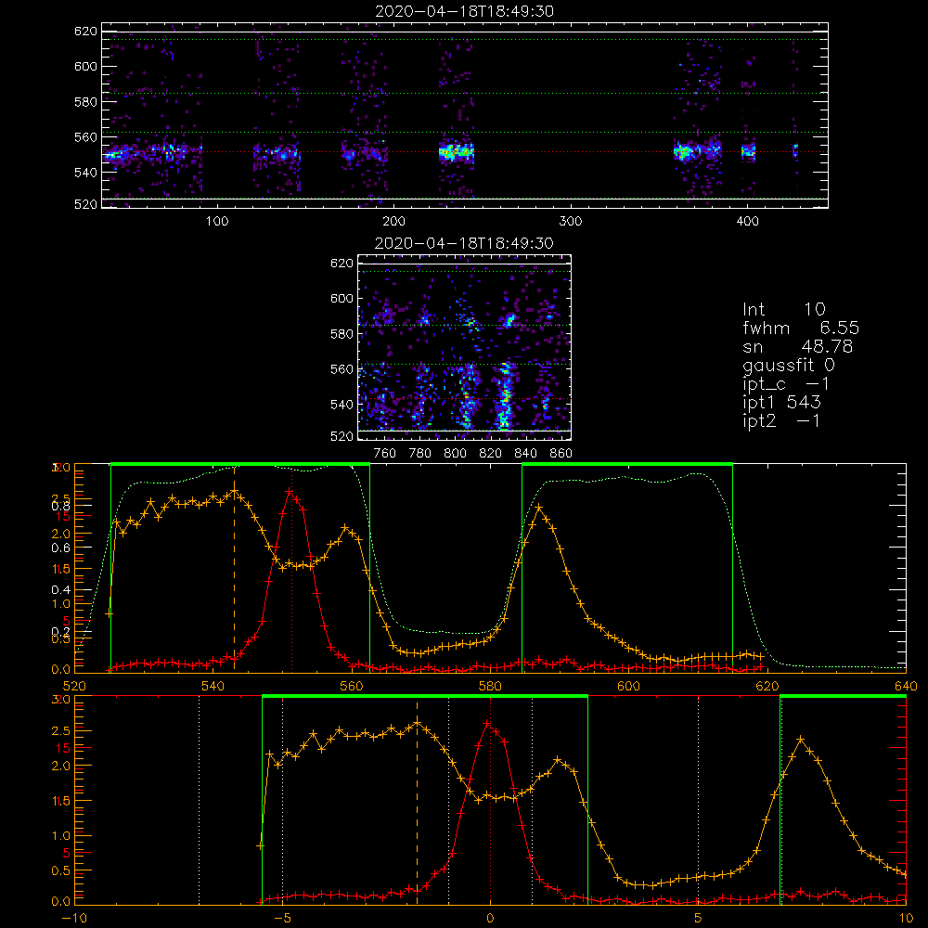Click x-axis label 780 of middle image
The height and width of the screenshot is (928, 928).
tap(420, 454)
